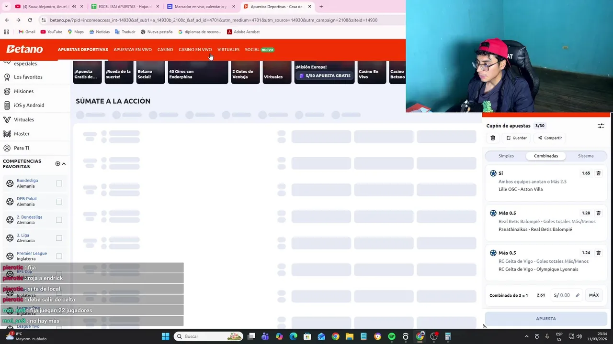This screenshot has width=613, height=344.
Task: Open the Rueda de la suerte promo card
Action: [x=119, y=73]
